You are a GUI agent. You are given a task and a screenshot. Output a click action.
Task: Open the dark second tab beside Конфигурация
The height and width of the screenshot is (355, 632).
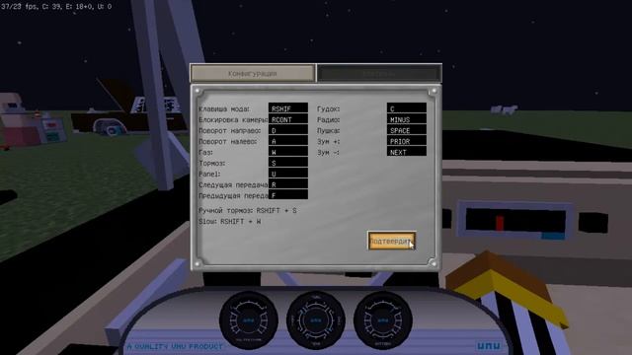(x=379, y=73)
